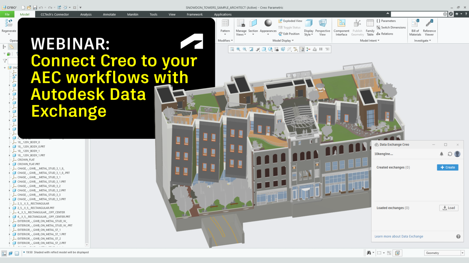Toggle Exploded View
Viewport: 469px width, 263px height.
click(x=290, y=21)
